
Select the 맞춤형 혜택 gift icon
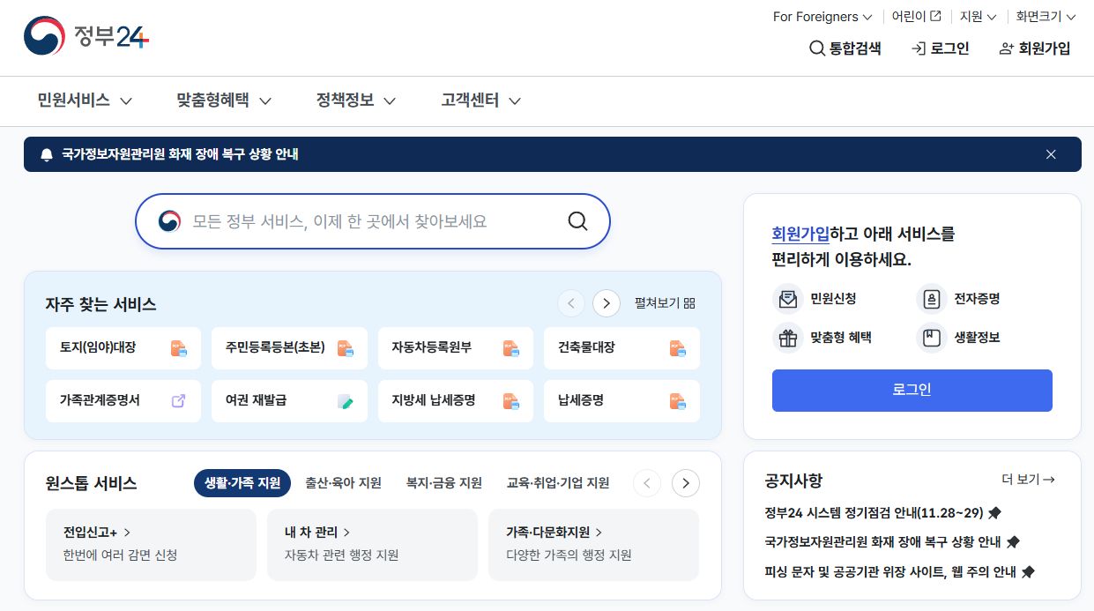[787, 338]
